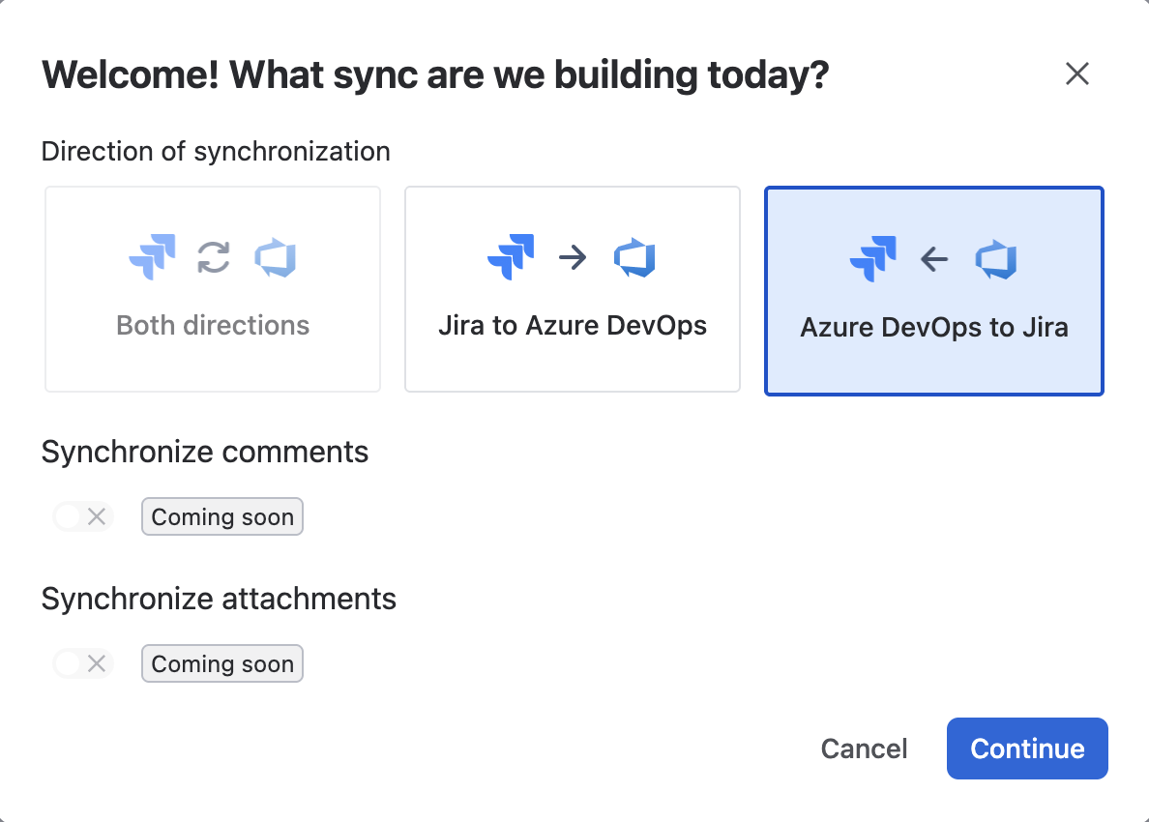Toggle the Synchronize comments switch
The height and width of the screenshot is (822, 1149).
point(83,516)
